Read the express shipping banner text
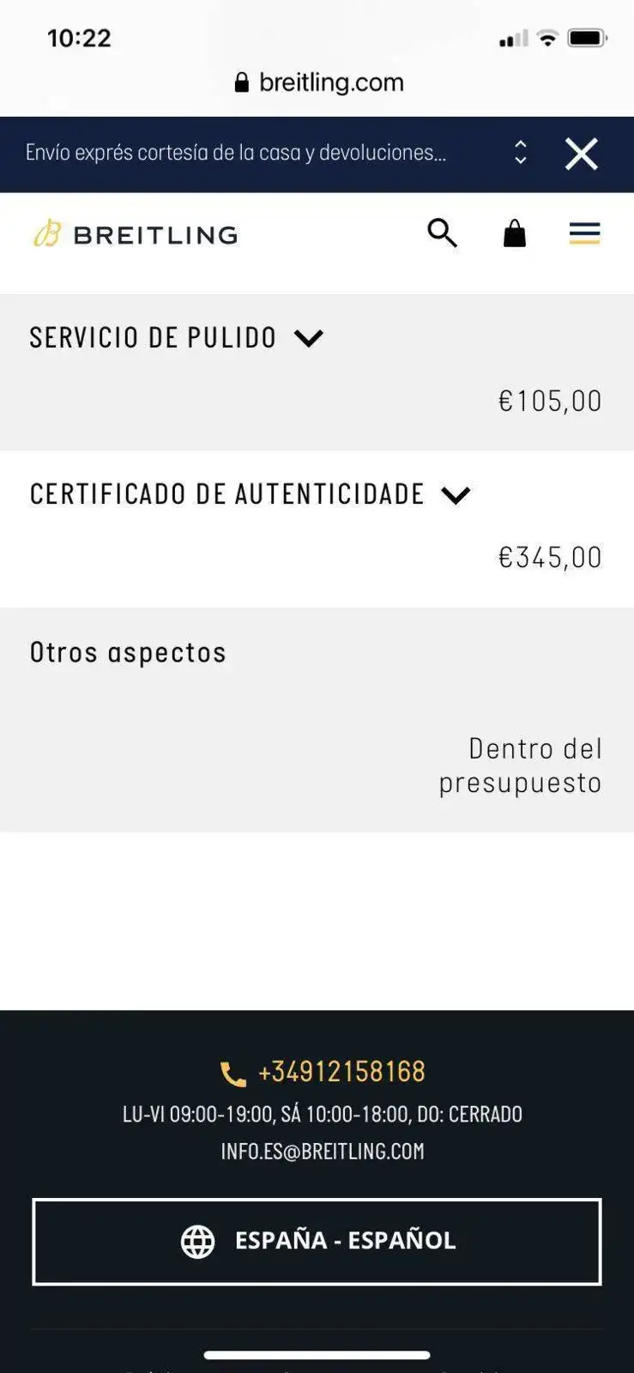Viewport: 634px width, 1373px height. tap(236, 153)
